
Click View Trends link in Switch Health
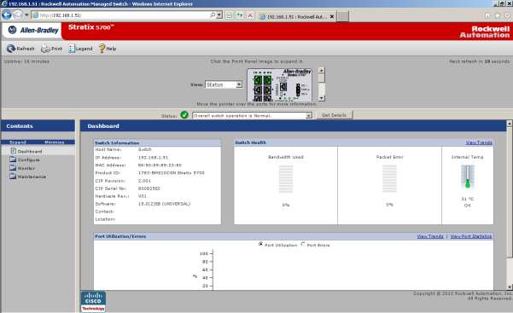(479, 142)
